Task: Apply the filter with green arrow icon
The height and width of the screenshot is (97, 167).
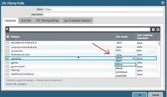Action: pyautogui.click(x=153, y=30)
